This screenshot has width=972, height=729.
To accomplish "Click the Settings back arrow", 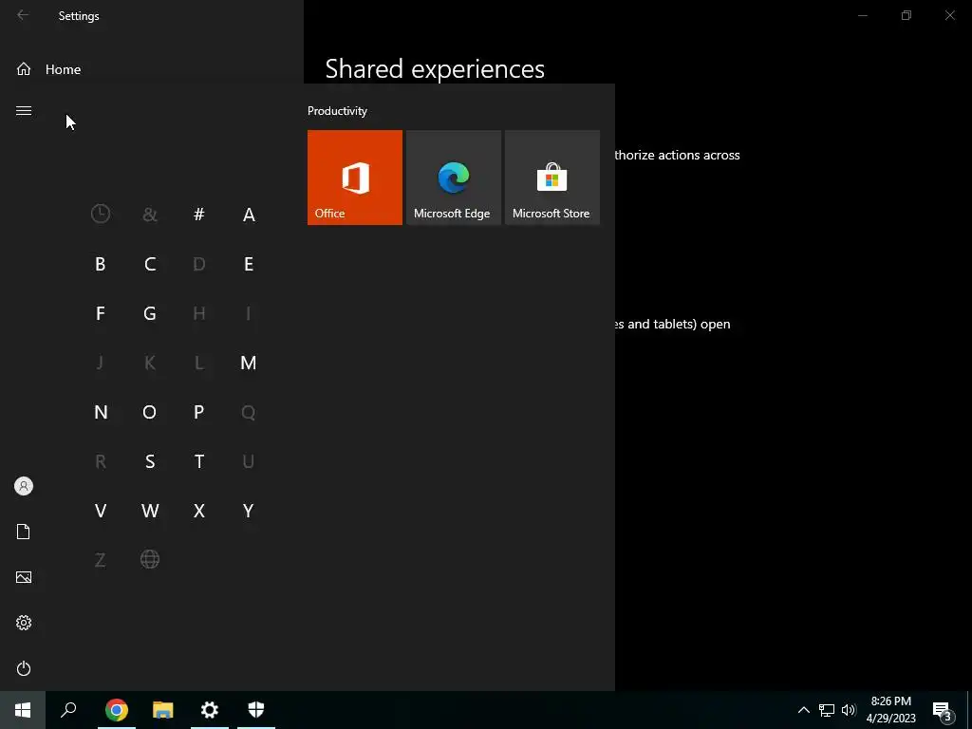I will tap(23, 15).
